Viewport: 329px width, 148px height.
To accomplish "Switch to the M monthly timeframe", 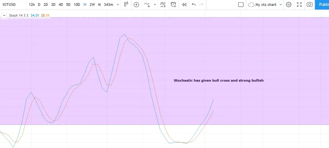I will [99, 5].
